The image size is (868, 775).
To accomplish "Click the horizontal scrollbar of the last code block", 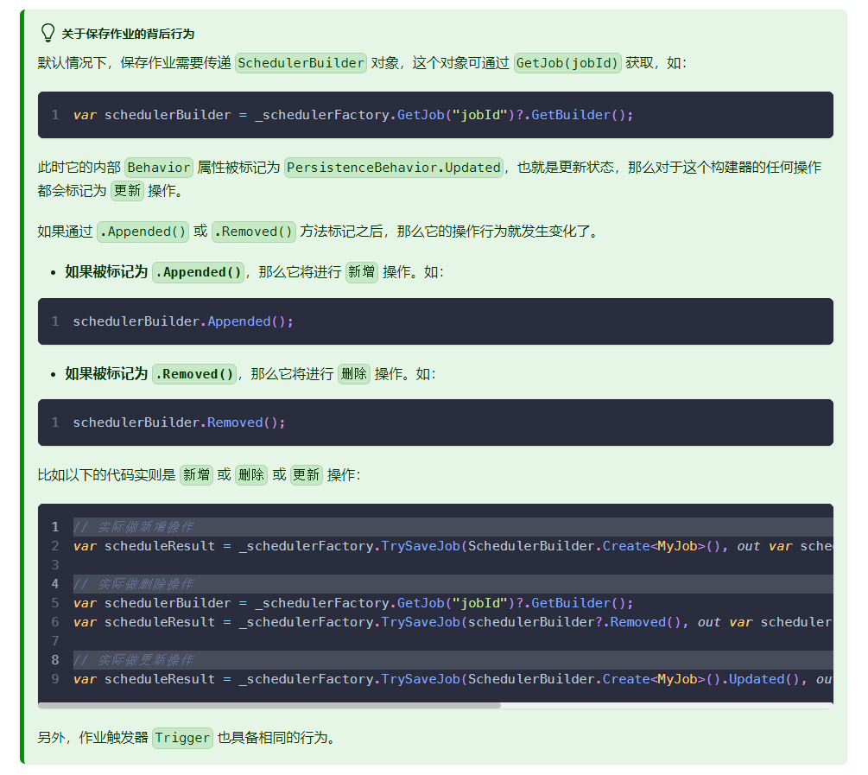I will (x=269, y=706).
